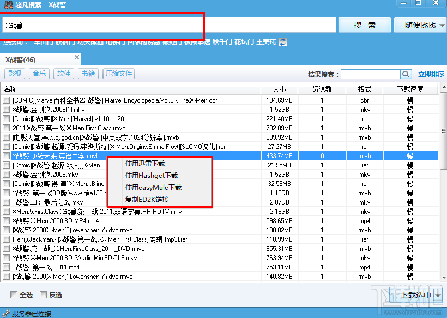This screenshot has height=318, width=447.
Task: Enable the 全选 checkbox
Action: tap(14, 295)
